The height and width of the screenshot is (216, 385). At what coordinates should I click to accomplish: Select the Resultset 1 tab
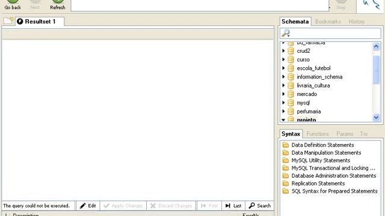coord(40,22)
